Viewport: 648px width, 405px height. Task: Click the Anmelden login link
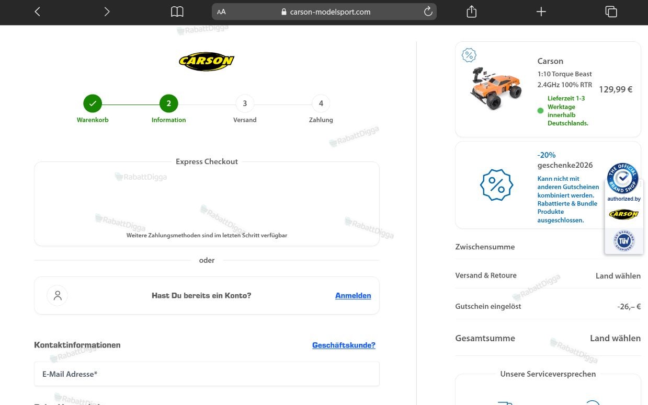[x=353, y=295]
